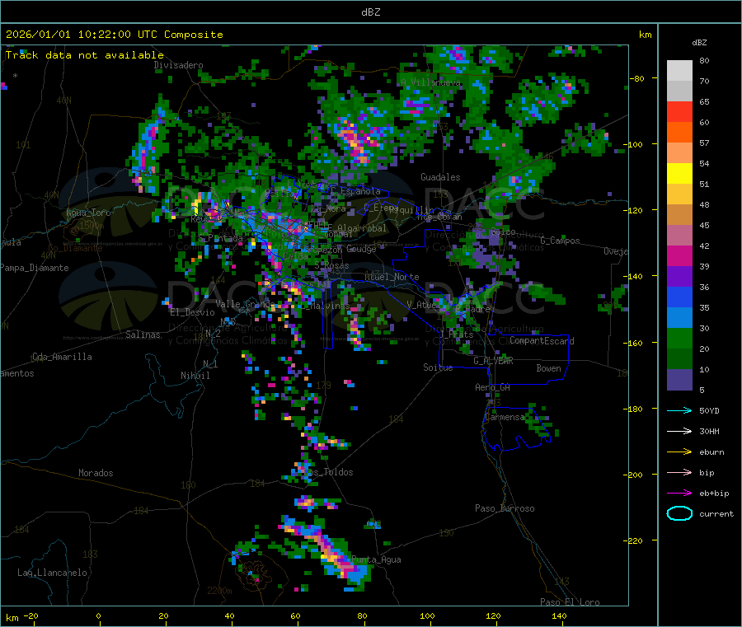Click the 'km' unit label at top right
The height and width of the screenshot is (627, 742).
[x=645, y=35]
